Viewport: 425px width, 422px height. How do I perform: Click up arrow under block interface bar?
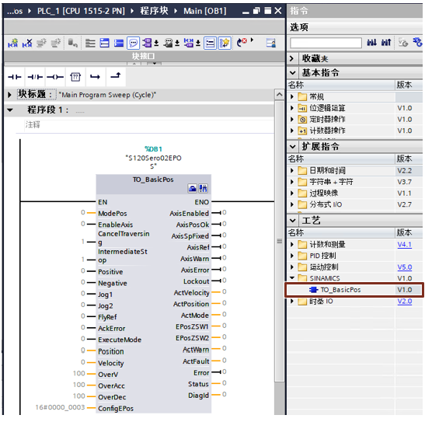pos(134,64)
